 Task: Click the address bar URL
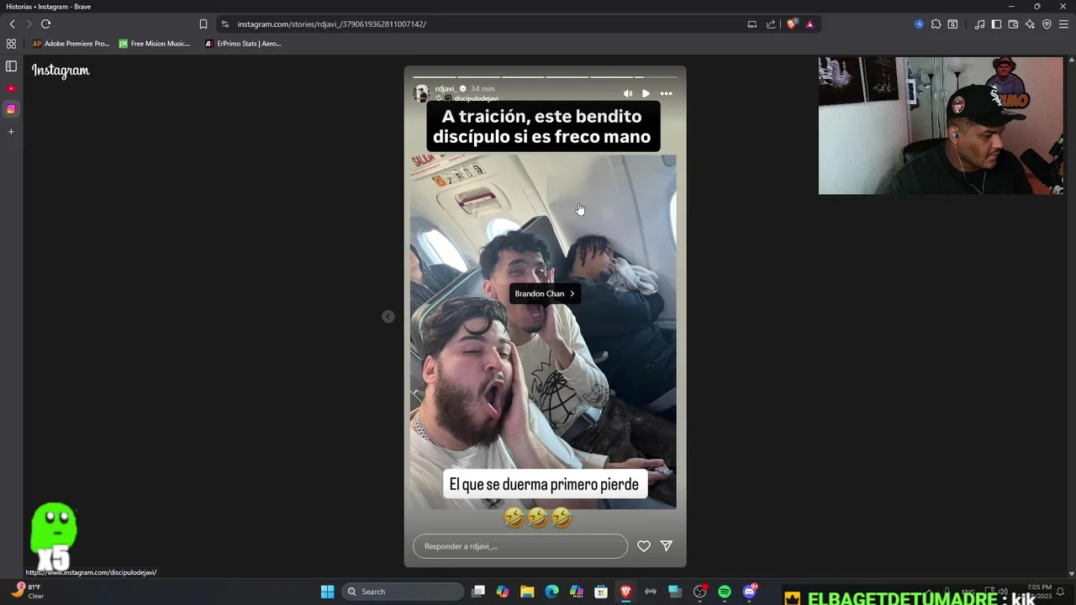[332, 24]
